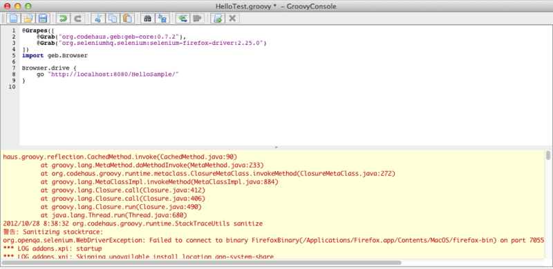Go to previous history entry
The height and width of the screenshot is (269, 553).
pos(182,19)
